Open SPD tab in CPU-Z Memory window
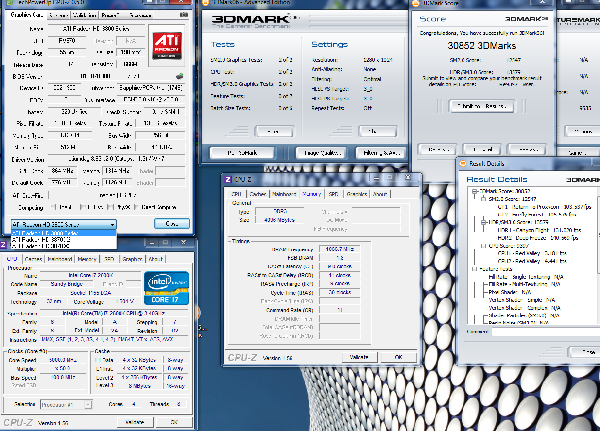Screen dimensions: 600x431 pos(334,194)
